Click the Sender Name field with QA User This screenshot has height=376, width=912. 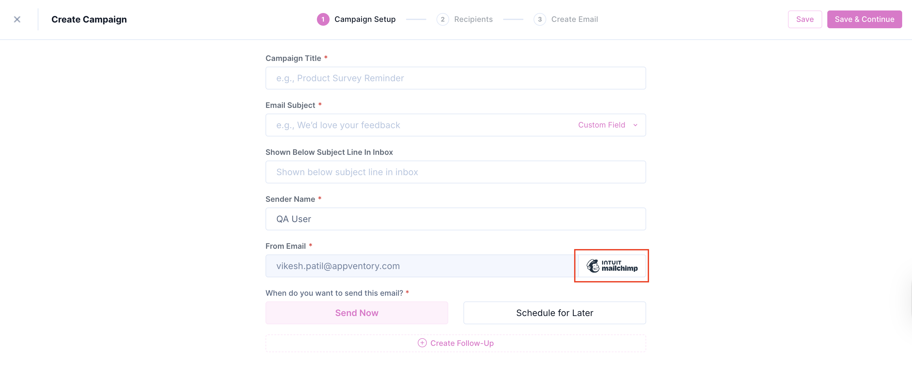(455, 219)
